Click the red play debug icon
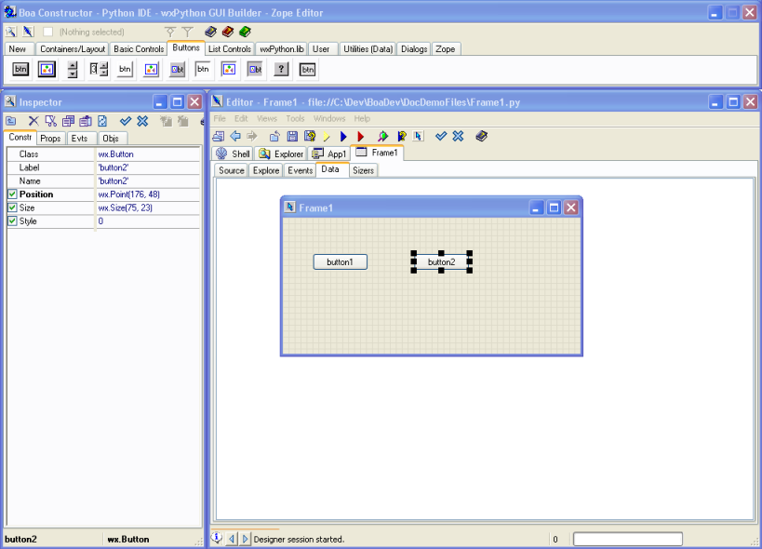Image resolution: width=762 pixels, height=549 pixels. click(x=361, y=136)
